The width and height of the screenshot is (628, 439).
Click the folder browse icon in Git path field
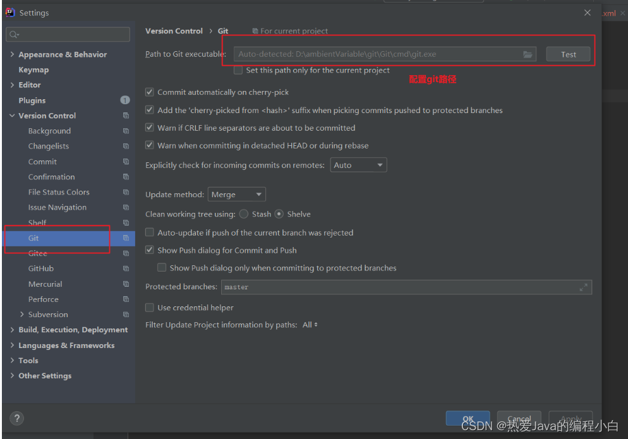tap(528, 54)
